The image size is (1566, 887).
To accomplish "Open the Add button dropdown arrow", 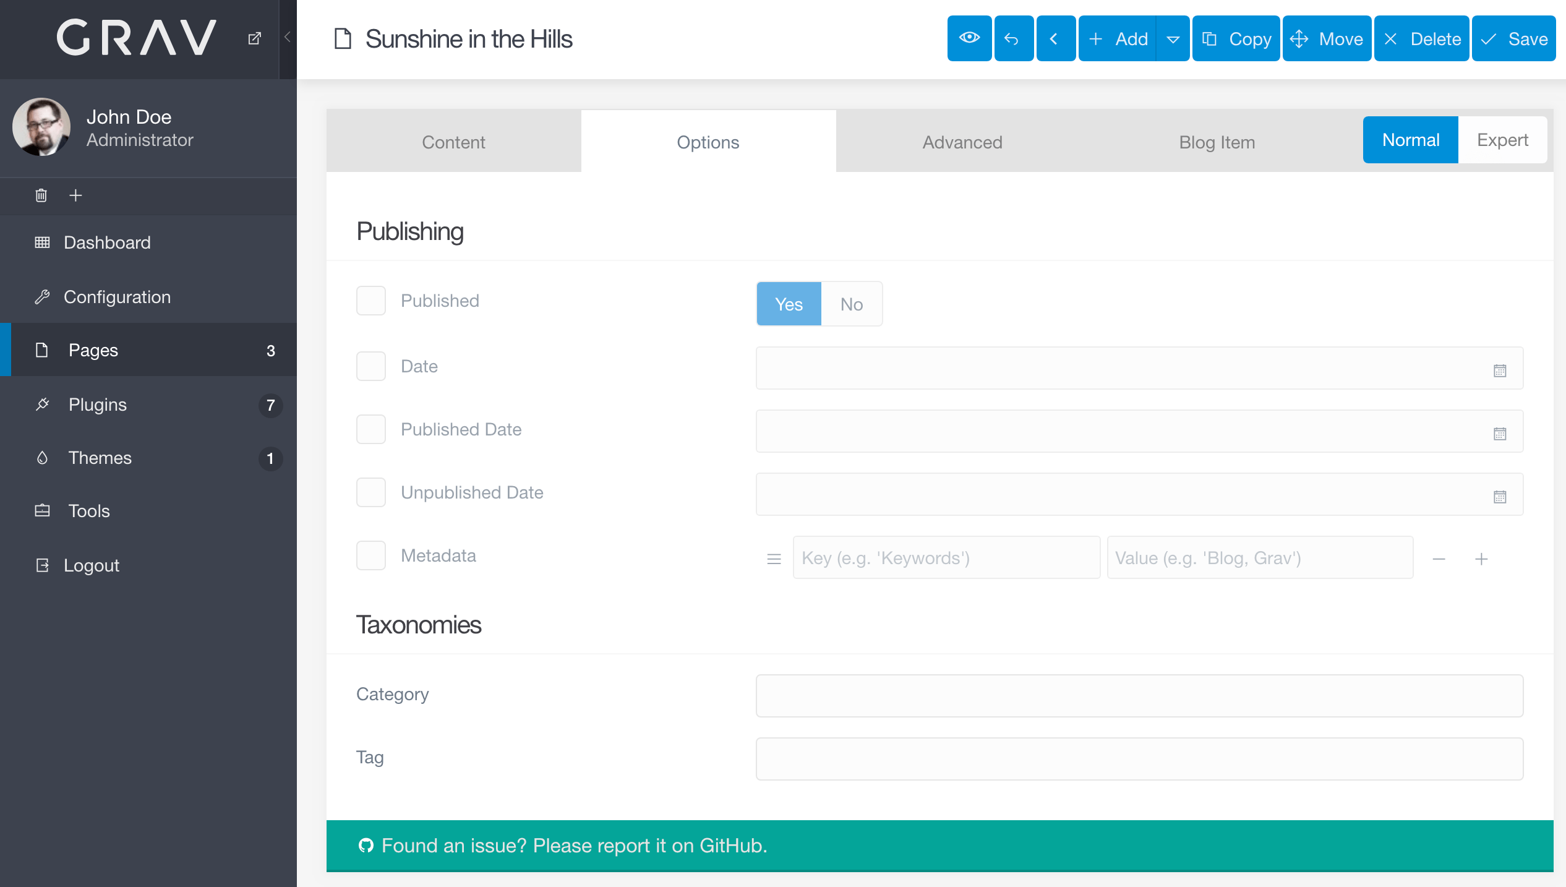I will [x=1173, y=38].
